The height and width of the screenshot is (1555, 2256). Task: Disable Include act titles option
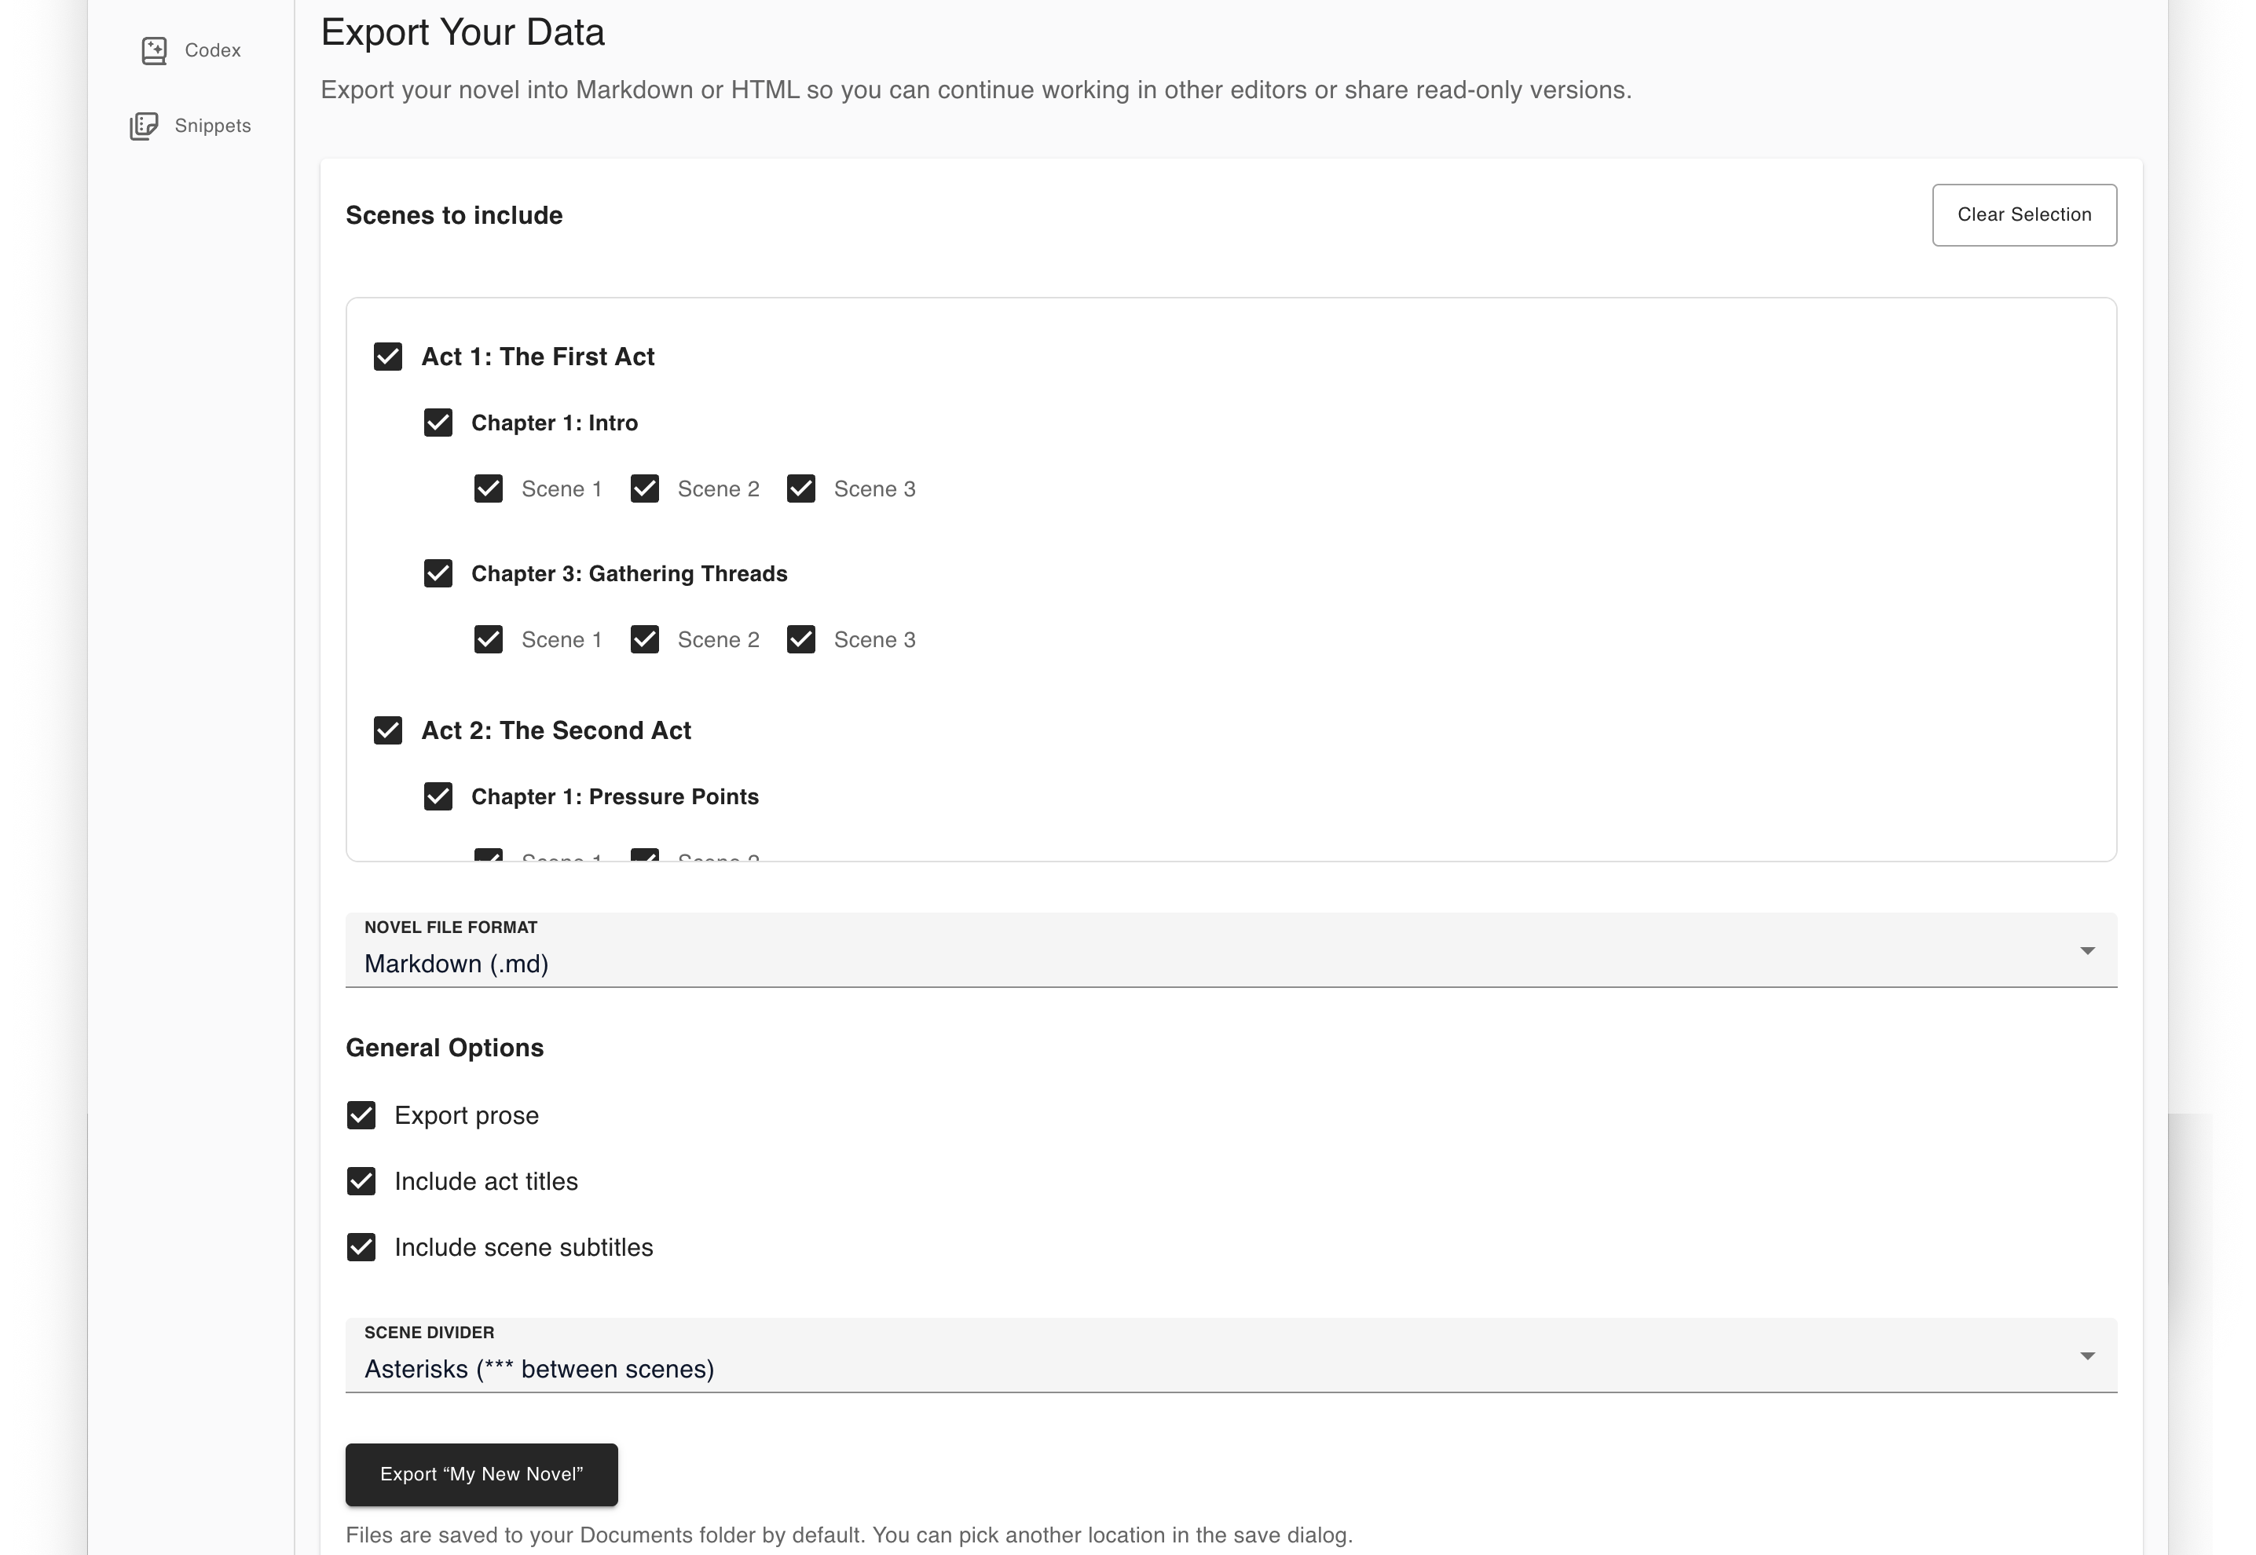pos(361,1181)
